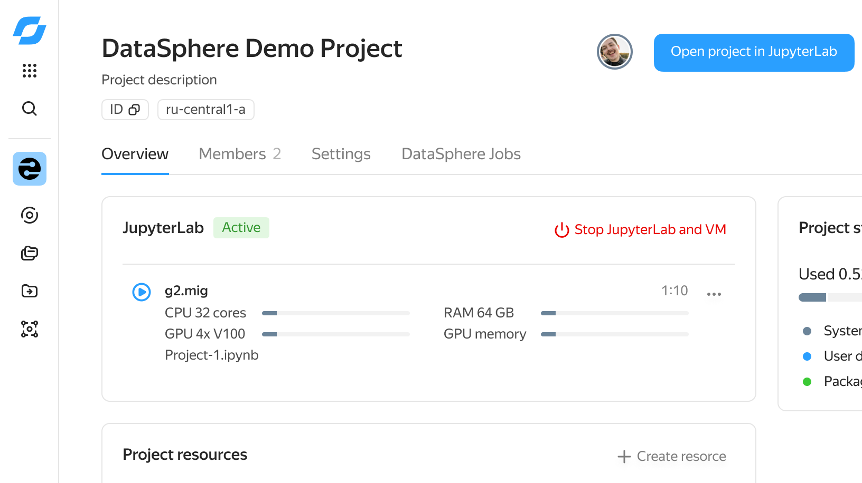Click the GPU 4x V100 usage bar

pos(336,334)
